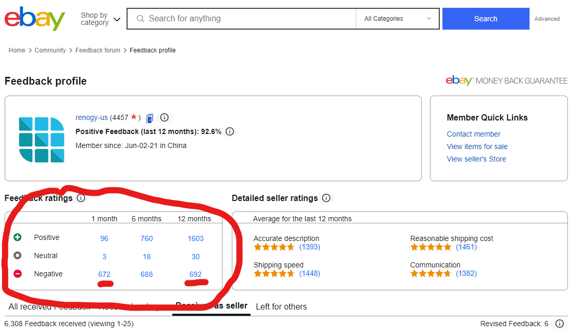The width and height of the screenshot is (584, 335).
Task: Open the Advanced search link
Action: 547,19
